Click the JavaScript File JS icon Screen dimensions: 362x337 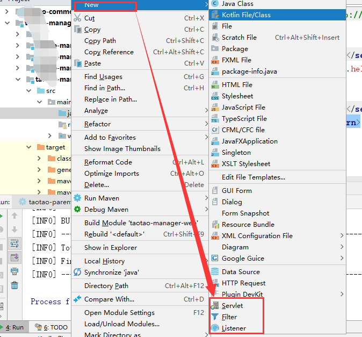[215, 107]
